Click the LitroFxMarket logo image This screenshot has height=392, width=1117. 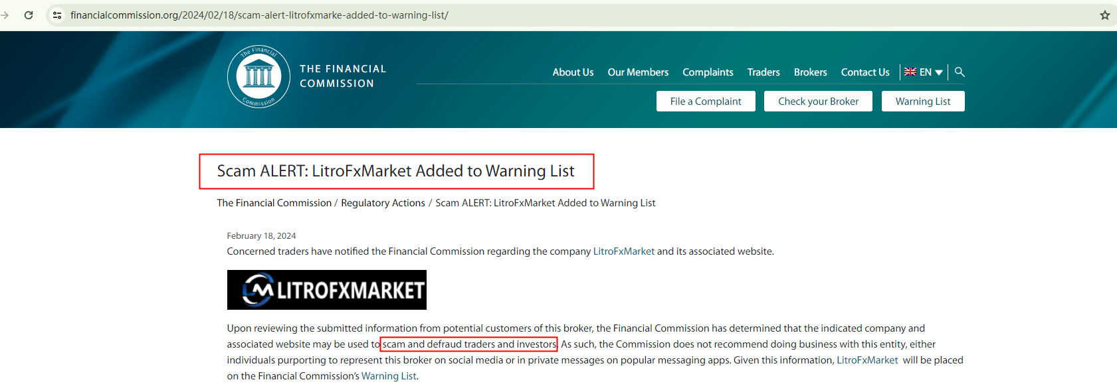tap(327, 290)
